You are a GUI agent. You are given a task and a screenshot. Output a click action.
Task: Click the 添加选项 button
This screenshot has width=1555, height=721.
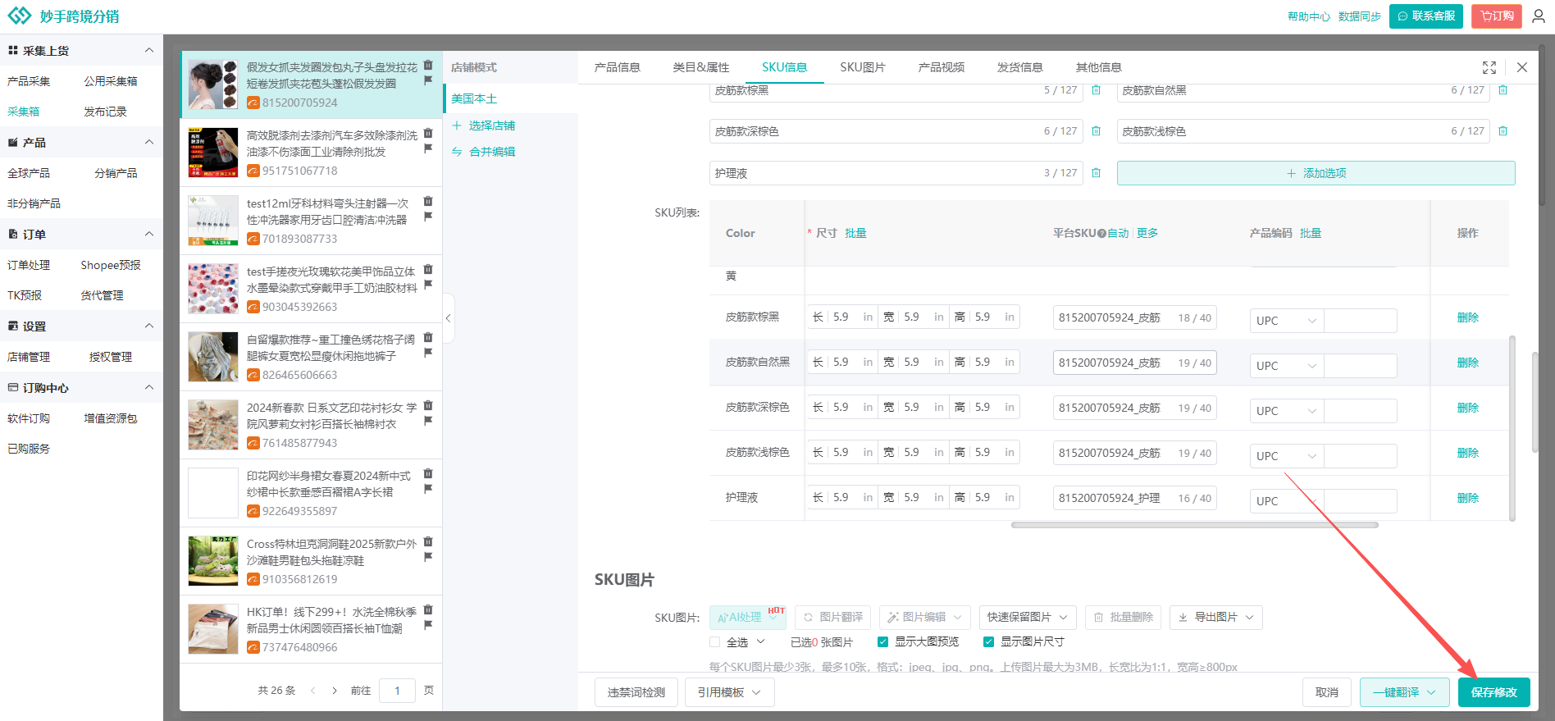point(1316,173)
